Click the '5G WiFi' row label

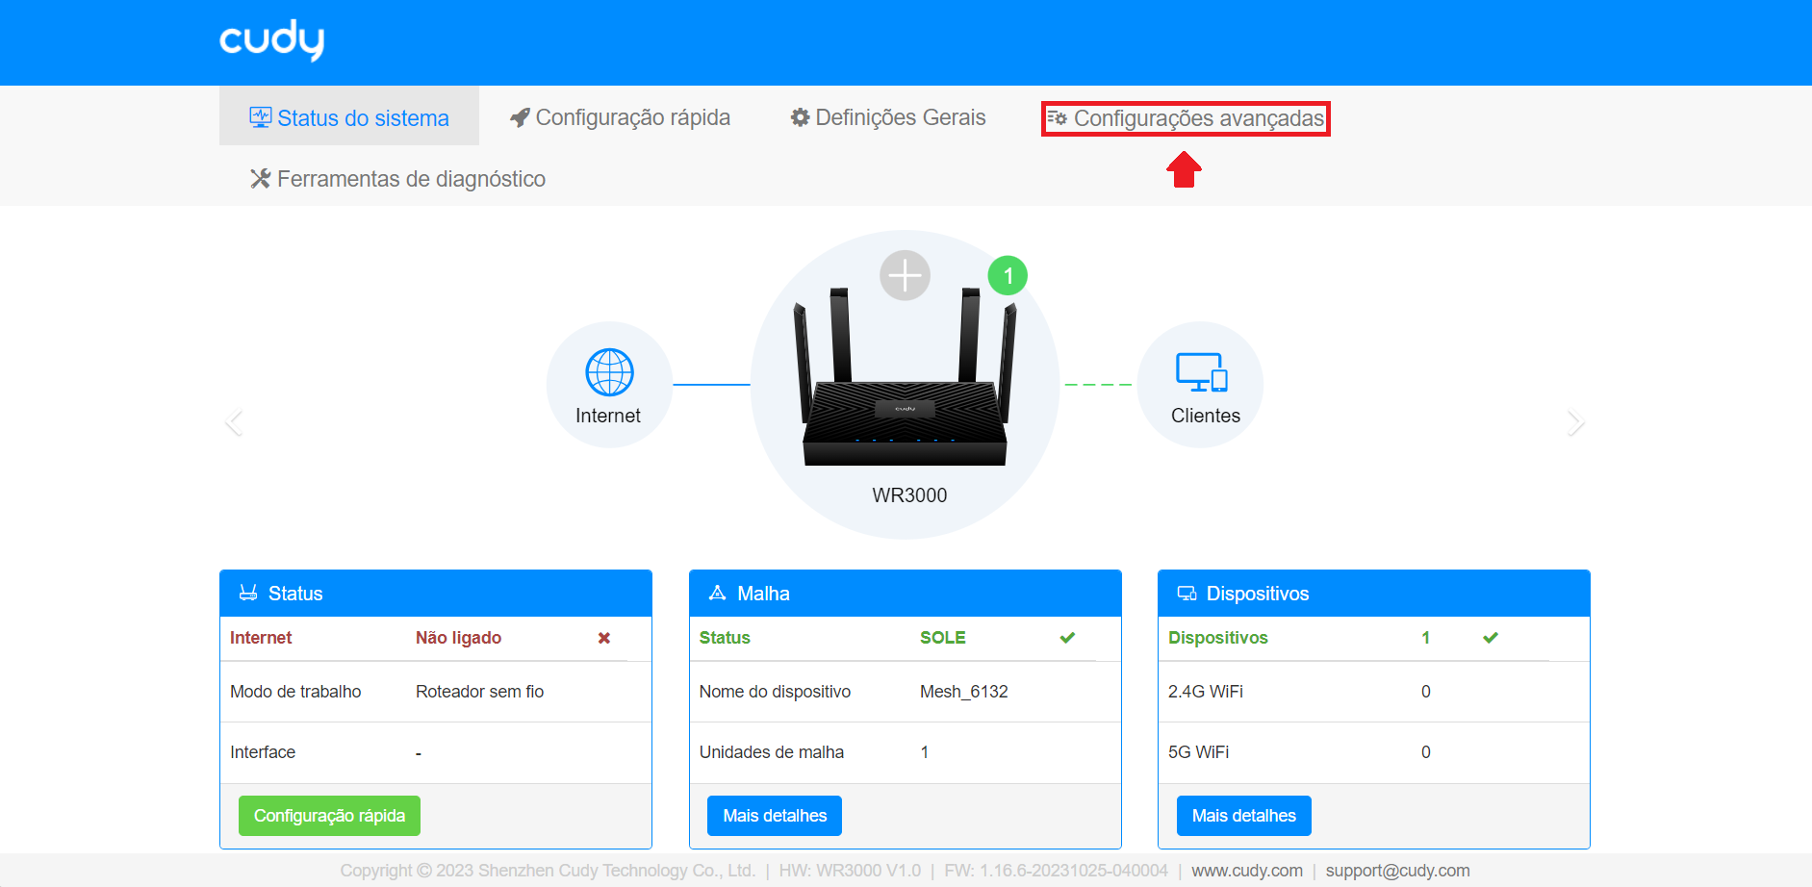pyautogui.click(x=1198, y=752)
